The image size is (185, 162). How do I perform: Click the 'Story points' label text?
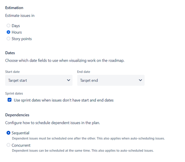point(22,39)
